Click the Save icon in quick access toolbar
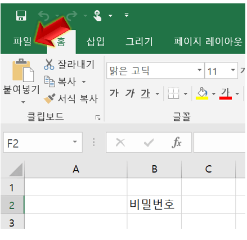247x240 pixels. coord(21,16)
